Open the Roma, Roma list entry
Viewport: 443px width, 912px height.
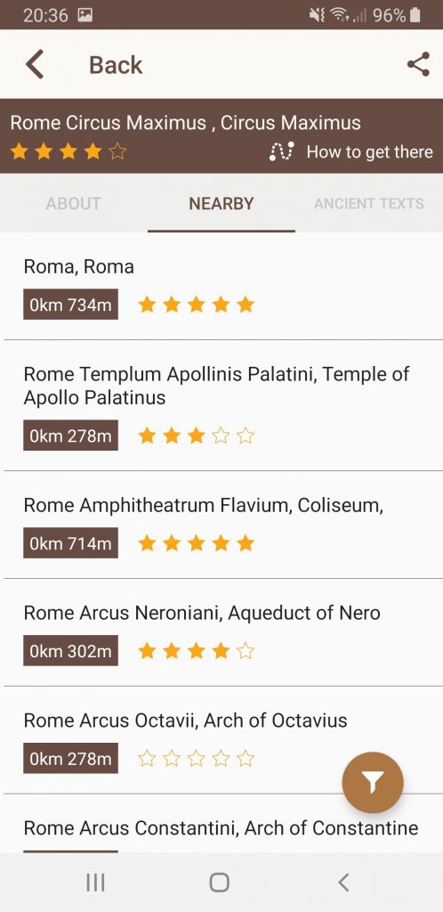tap(221, 287)
